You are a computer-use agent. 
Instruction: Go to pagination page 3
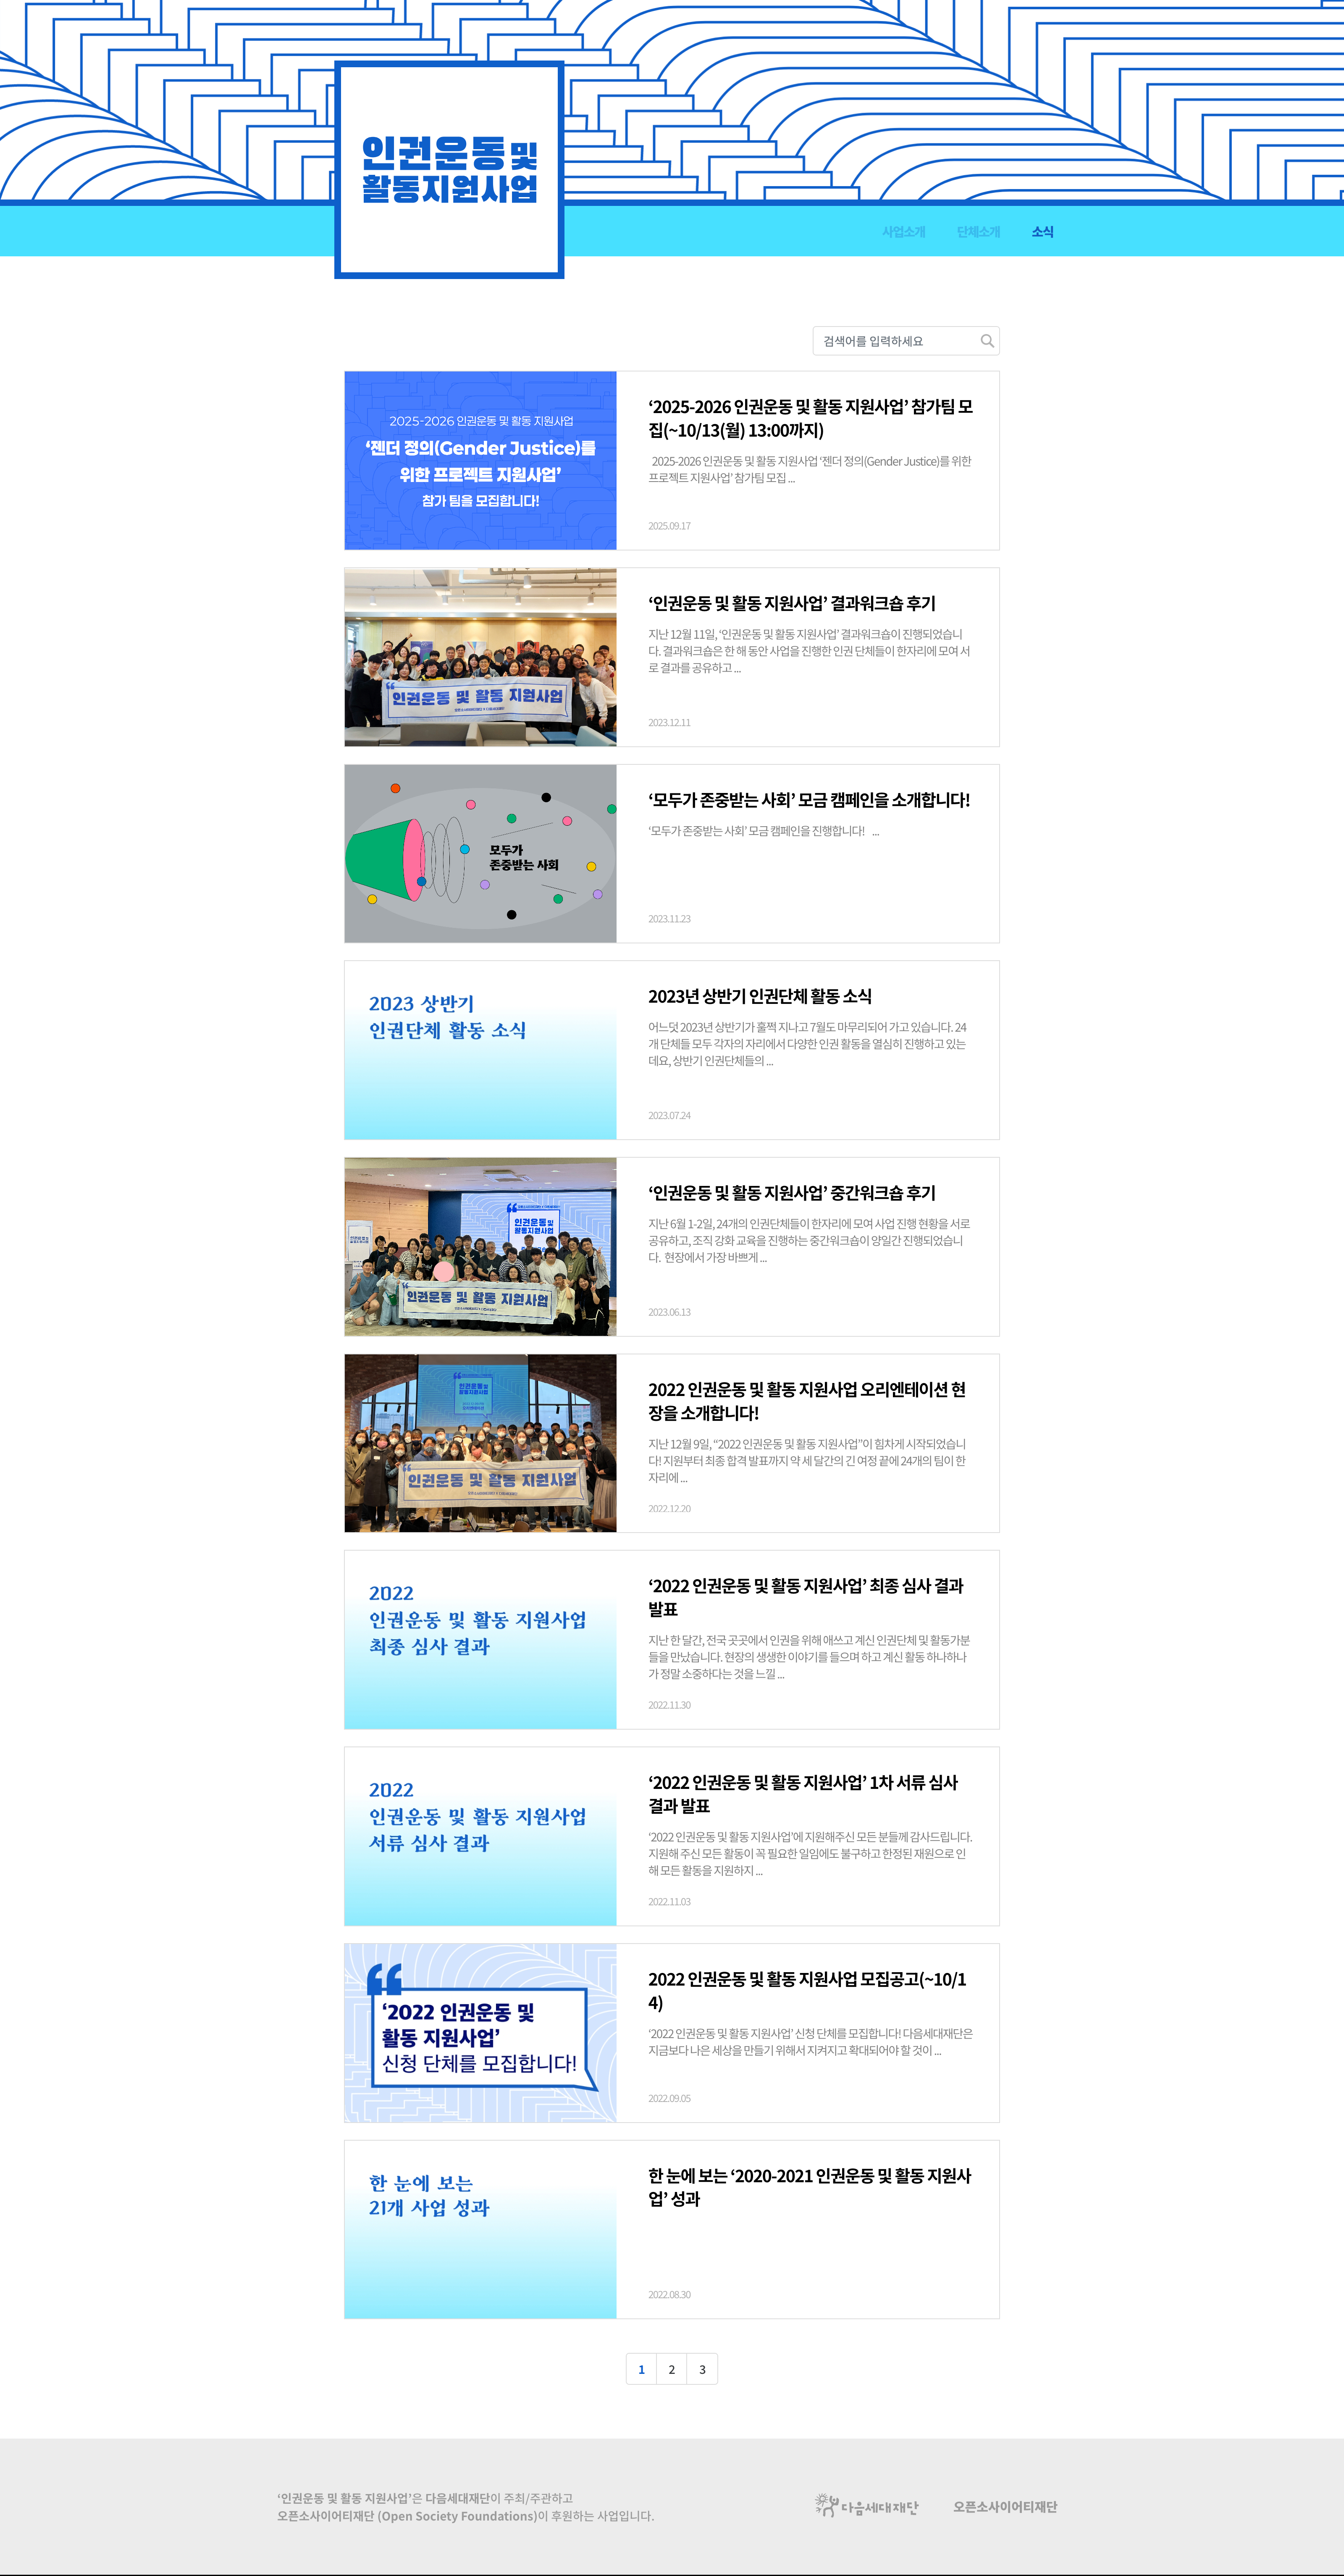pyautogui.click(x=703, y=2369)
